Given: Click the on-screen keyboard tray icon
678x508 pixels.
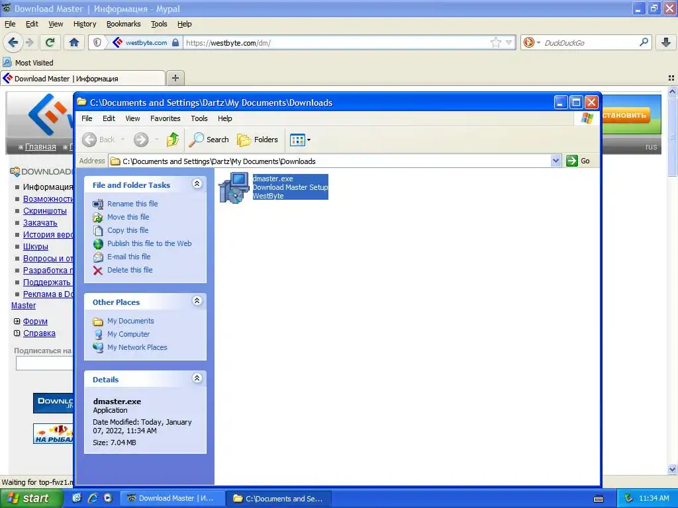Looking at the screenshot, I should point(599,499).
